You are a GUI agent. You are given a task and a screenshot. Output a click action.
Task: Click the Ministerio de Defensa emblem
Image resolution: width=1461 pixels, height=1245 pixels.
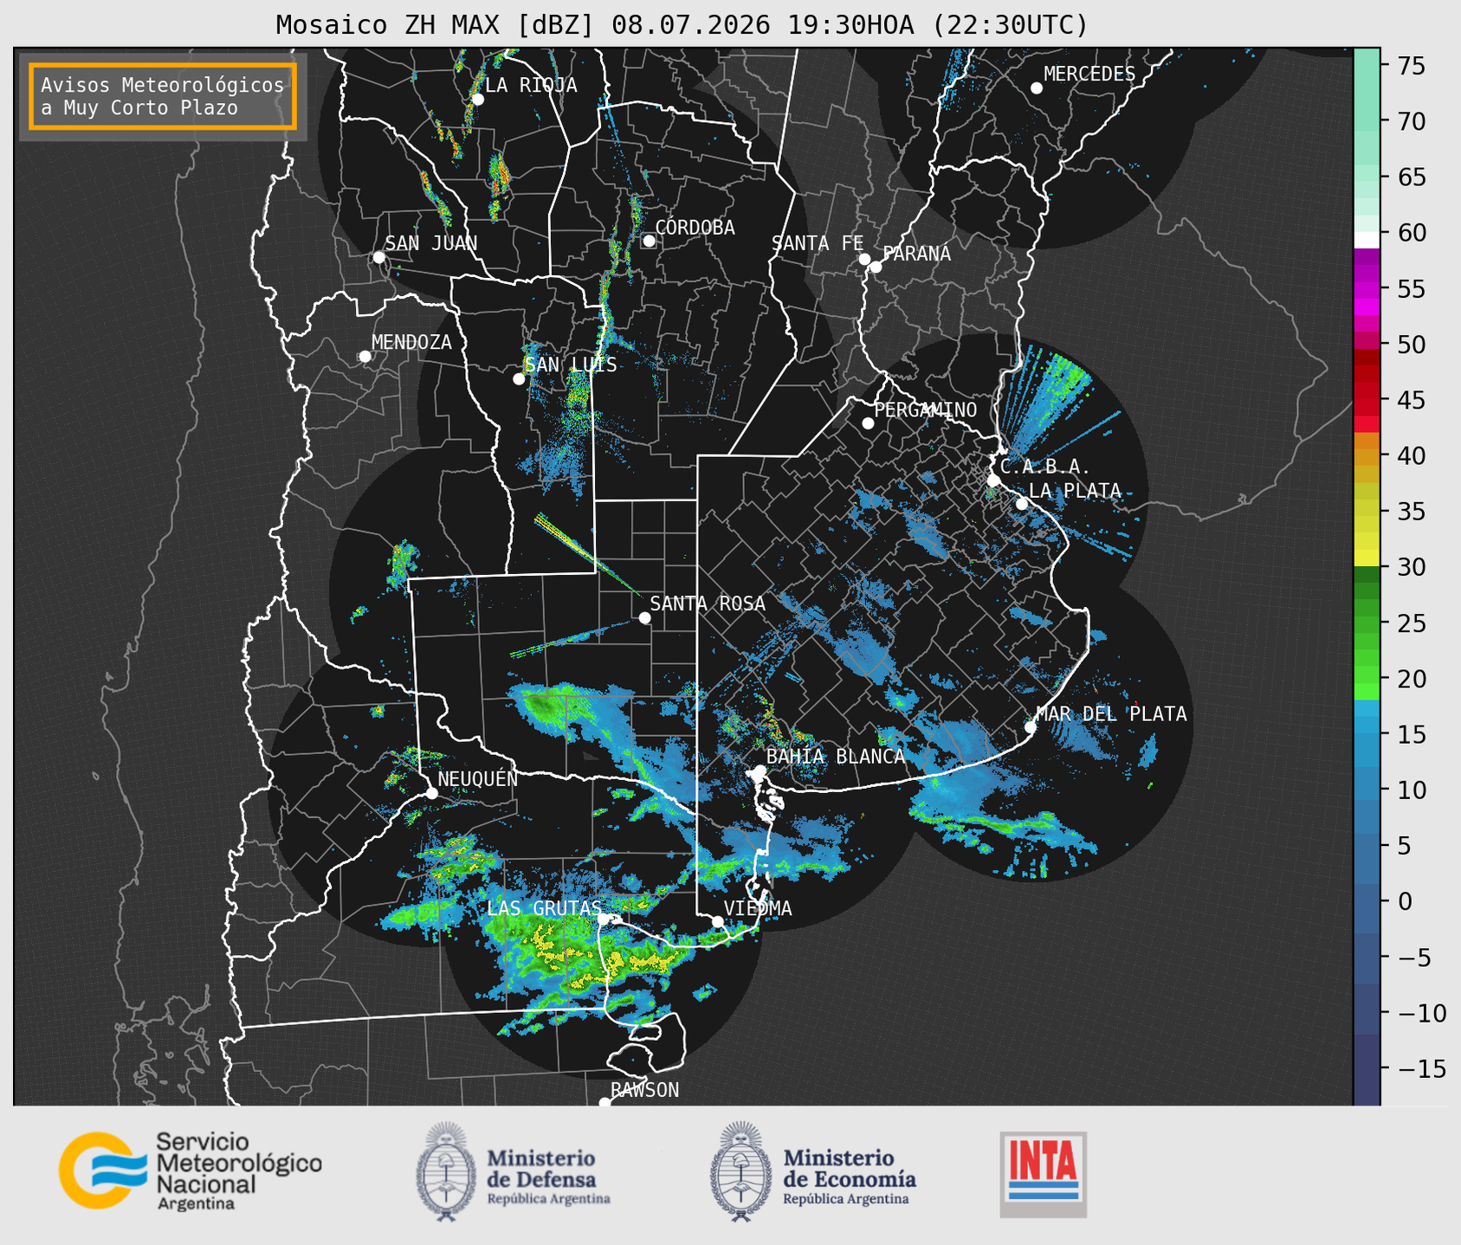click(x=445, y=1171)
